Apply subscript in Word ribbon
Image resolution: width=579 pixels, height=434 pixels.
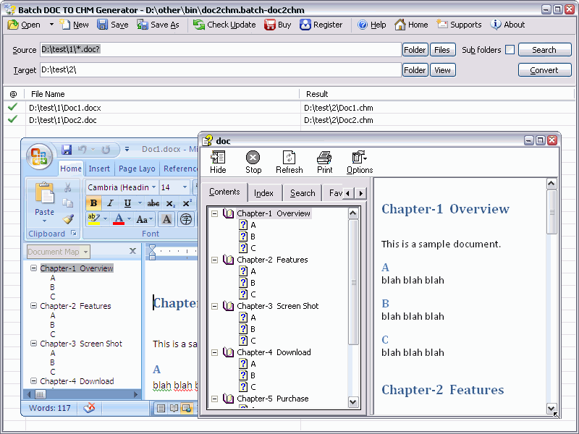[170, 203]
